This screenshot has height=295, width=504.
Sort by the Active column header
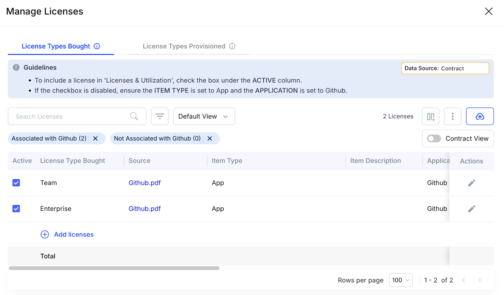tap(22, 161)
